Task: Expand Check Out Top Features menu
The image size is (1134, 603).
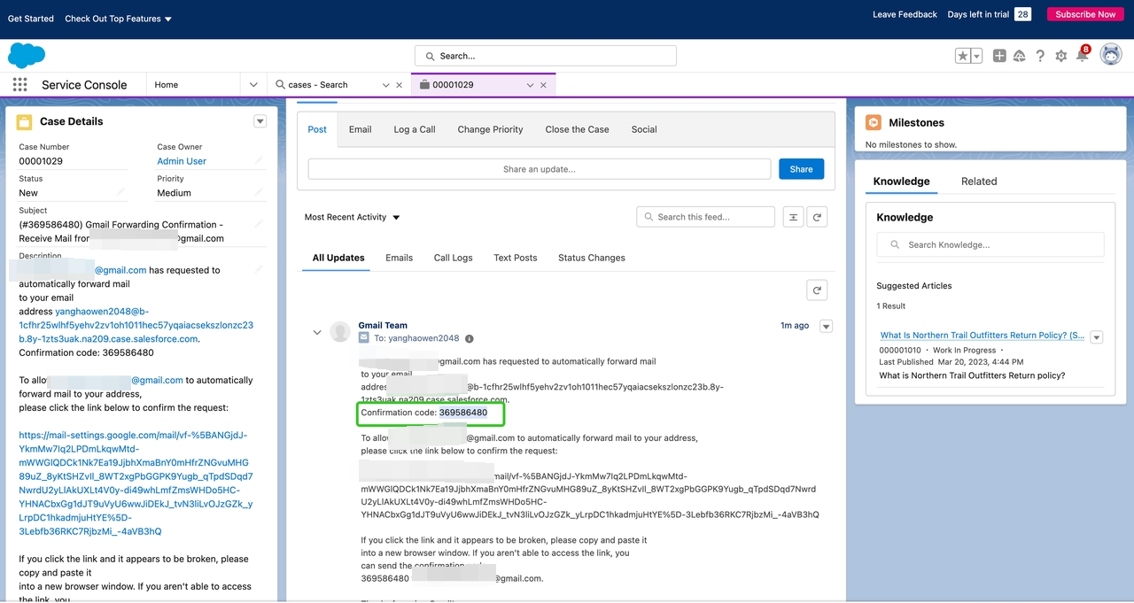Action: click(x=118, y=19)
